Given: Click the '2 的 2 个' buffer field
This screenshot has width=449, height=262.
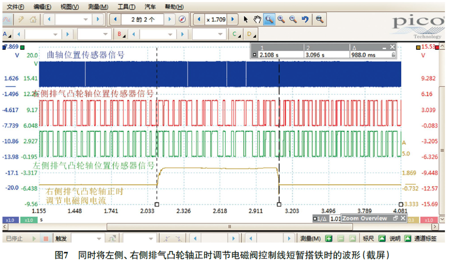Looking at the screenshot, I should (x=143, y=20).
